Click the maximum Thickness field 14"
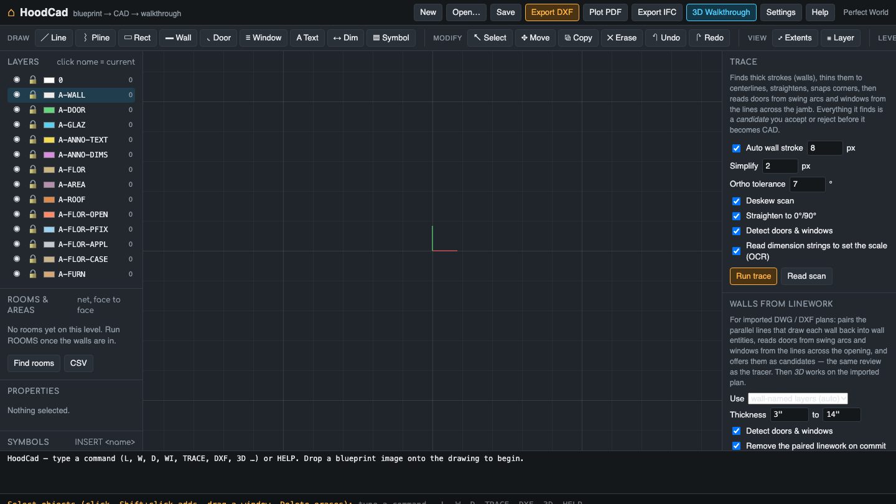Screen dimensions: 896x504 (842, 415)
